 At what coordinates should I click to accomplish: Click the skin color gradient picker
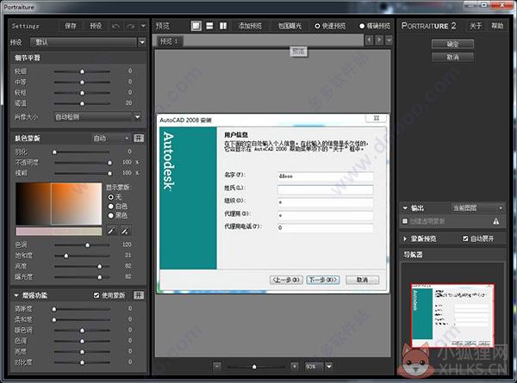point(59,204)
